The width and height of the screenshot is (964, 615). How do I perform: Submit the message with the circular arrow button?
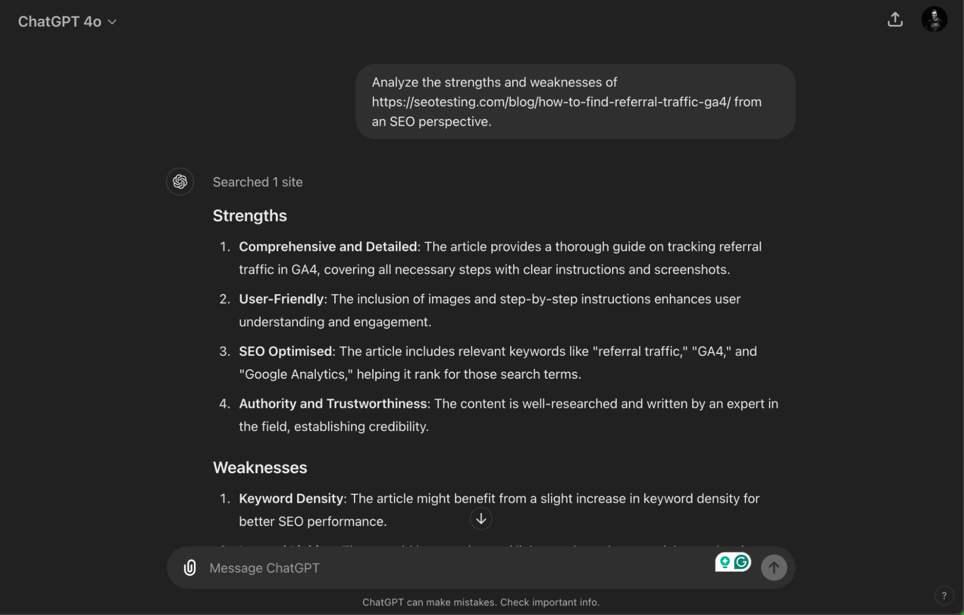coord(774,567)
